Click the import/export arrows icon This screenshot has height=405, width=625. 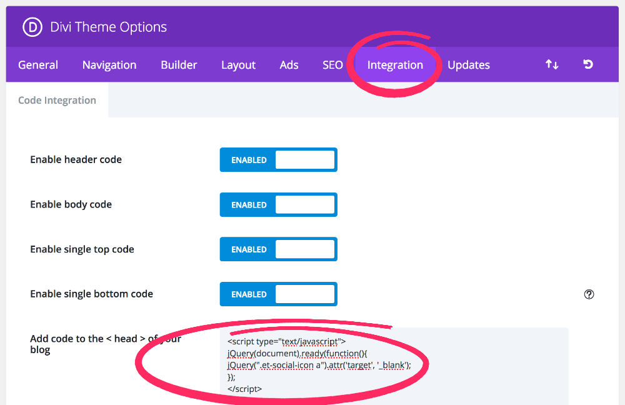(552, 64)
